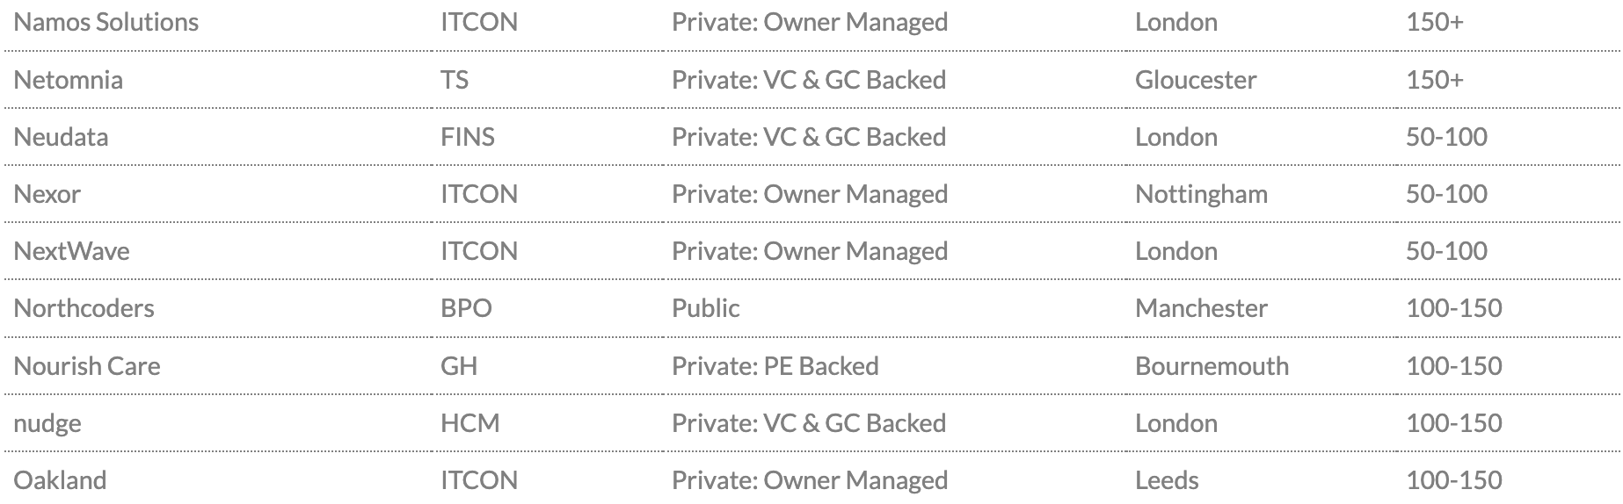
Task: Click the Gloucester location cell
Action: pos(1195,80)
